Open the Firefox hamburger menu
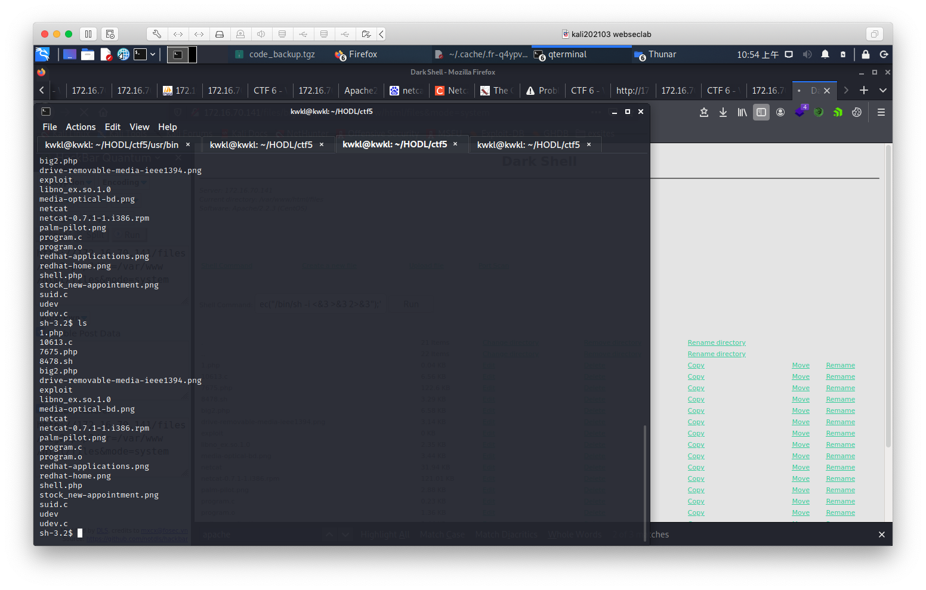 pos(881,112)
